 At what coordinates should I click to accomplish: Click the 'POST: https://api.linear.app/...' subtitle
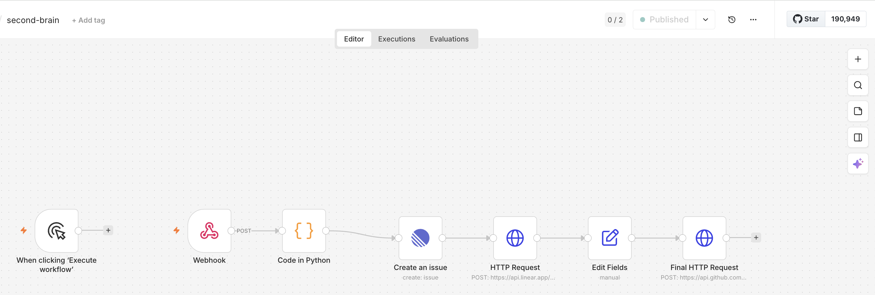pos(513,277)
